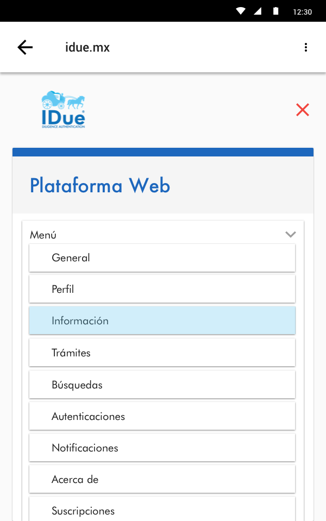Open Búsquedas from the menu

point(162,385)
